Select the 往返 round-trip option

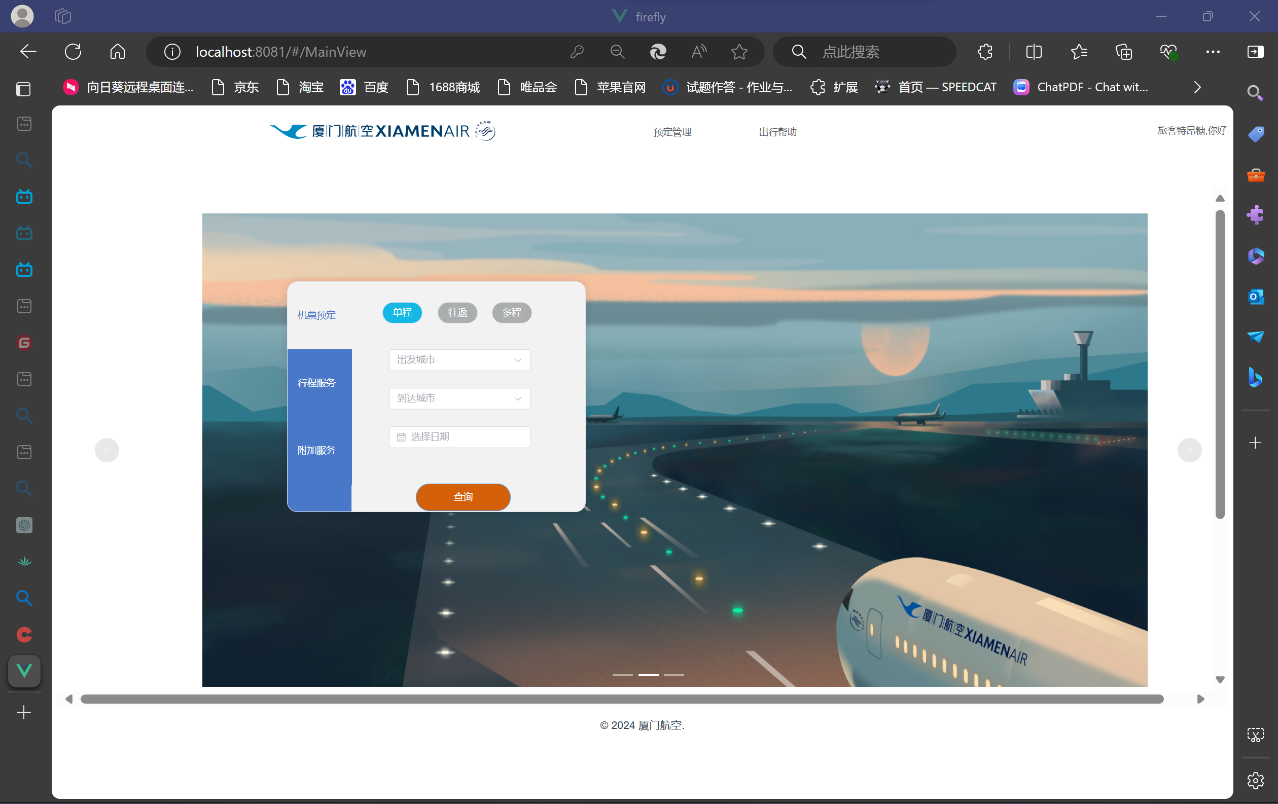[x=457, y=312]
